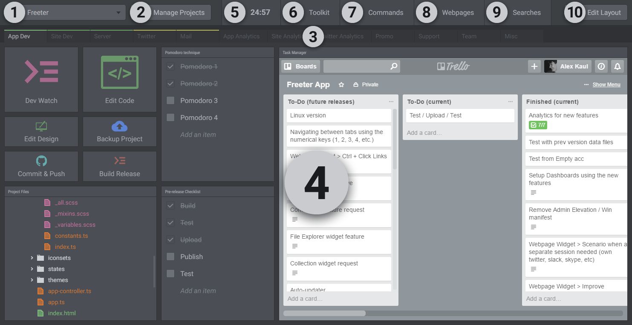Click the Edit Design icon
Image resolution: width=632 pixels, height=325 pixels.
(41, 126)
